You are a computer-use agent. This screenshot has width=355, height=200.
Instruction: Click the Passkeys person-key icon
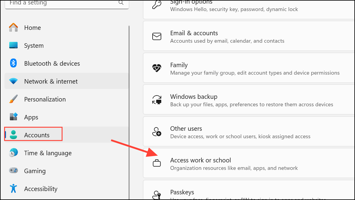coord(157,195)
